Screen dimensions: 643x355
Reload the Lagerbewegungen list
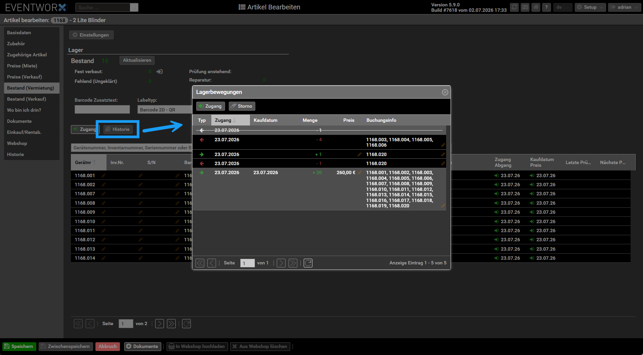[x=308, y=263]
